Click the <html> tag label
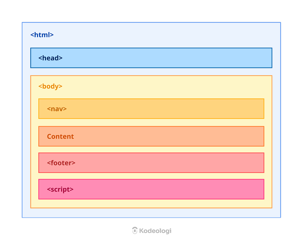The width and height of the screenshot is (303, 245). point(42,35)
